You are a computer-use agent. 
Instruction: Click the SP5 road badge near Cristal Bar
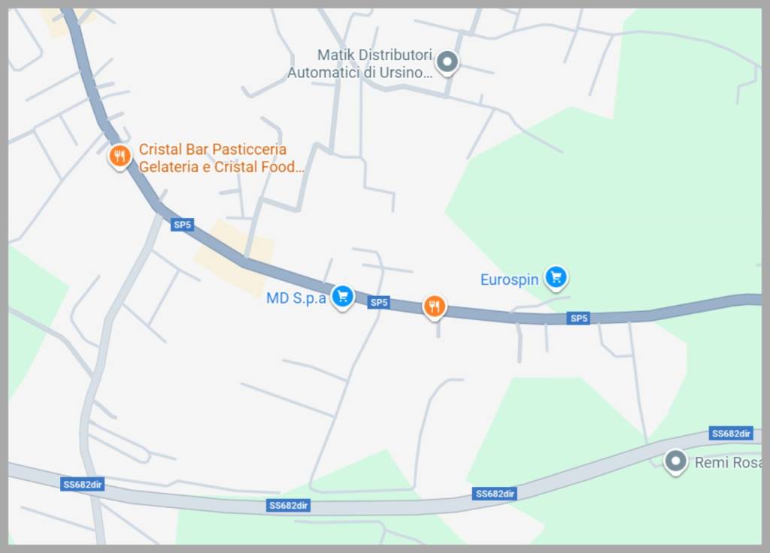click(x=182, y=225)
